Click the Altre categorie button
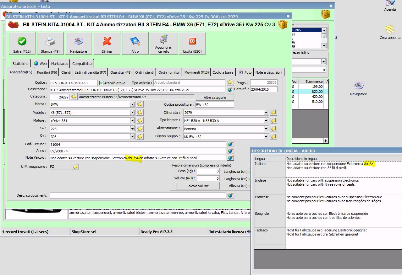 pyautogui.click(x=215, y=98)
